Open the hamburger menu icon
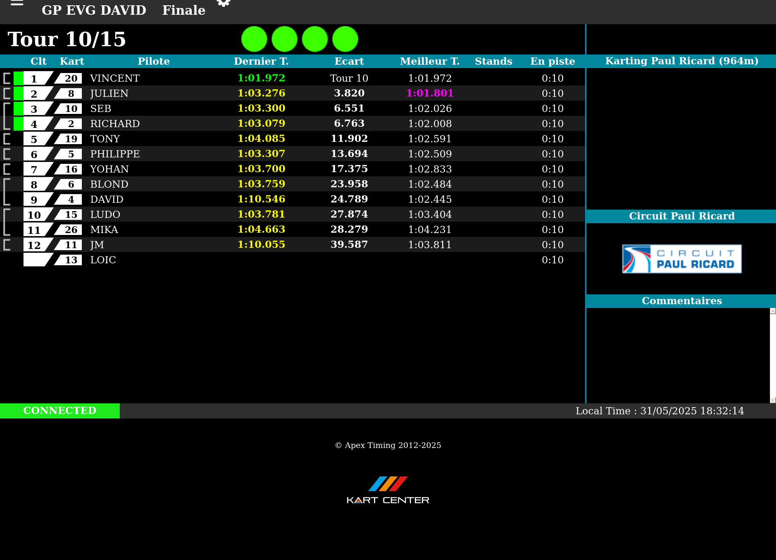Viewport: 776px width, 560px height. pyautogui.click(x=17, y=3)
